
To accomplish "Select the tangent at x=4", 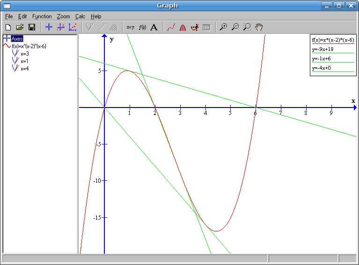I will pyautogui.click(x=25, y=69).
